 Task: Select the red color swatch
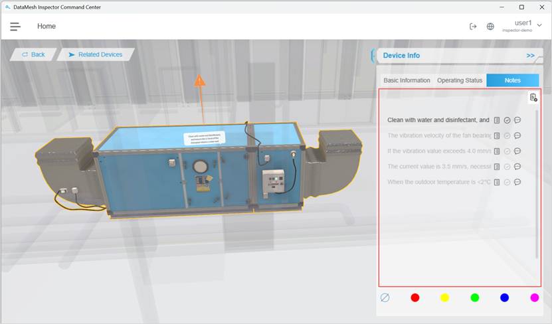pos(415,297)
